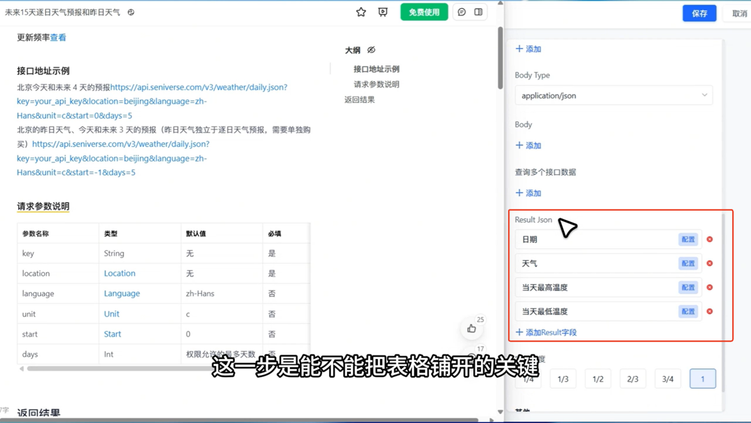Click the document scroll-up arrow
751x423 pixels.
(x=500, y=3)
